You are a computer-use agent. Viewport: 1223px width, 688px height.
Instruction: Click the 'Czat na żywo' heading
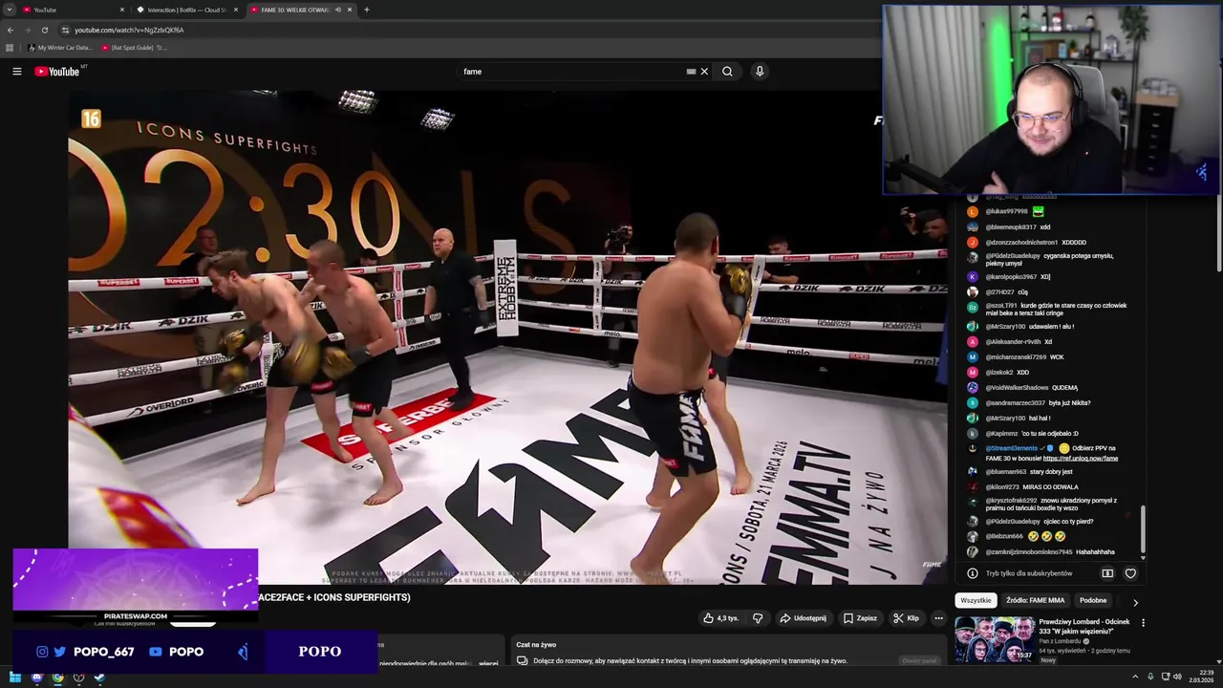(x=536, y=644)
